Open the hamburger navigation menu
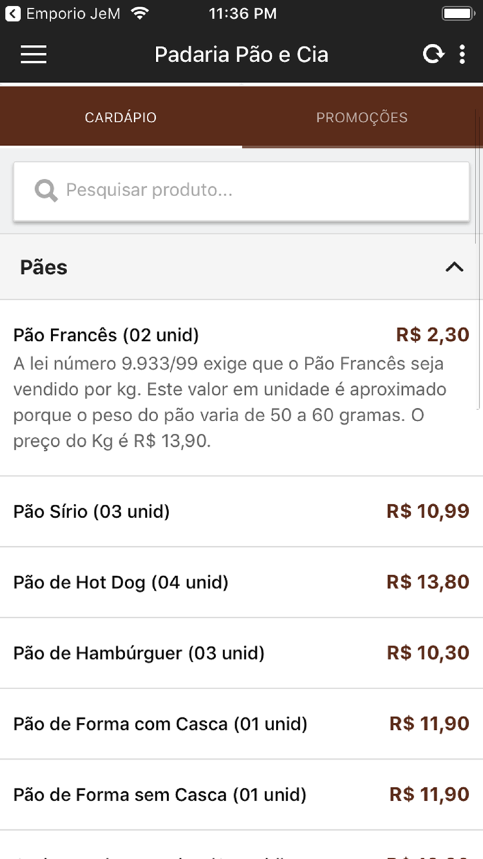The height and width of the screenshot is (859, 483). (x=32, y=55)
